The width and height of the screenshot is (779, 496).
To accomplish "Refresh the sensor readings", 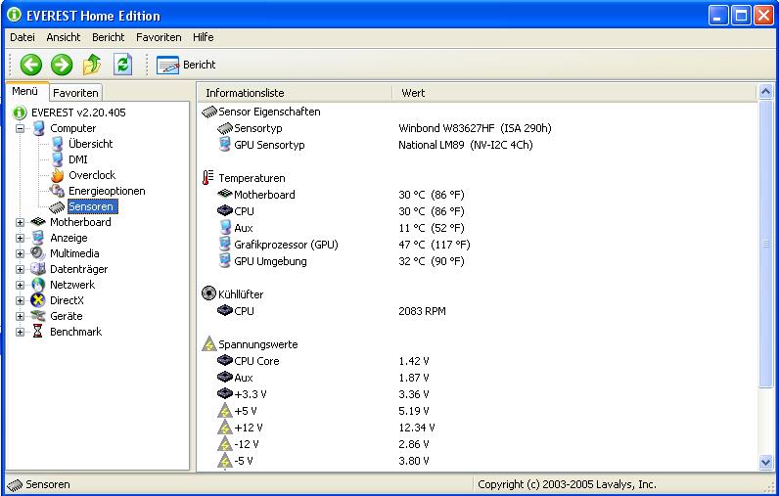I will click(x=122, y=65).
